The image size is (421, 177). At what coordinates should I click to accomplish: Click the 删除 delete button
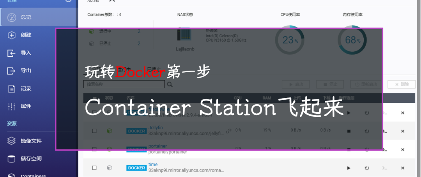402,84
